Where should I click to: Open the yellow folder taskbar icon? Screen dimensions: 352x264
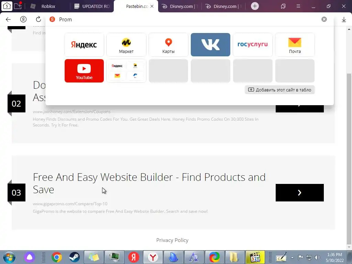(234, 257)
